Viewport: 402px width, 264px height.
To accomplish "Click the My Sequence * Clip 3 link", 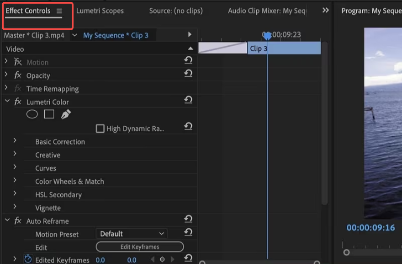I will click(116, 35).
